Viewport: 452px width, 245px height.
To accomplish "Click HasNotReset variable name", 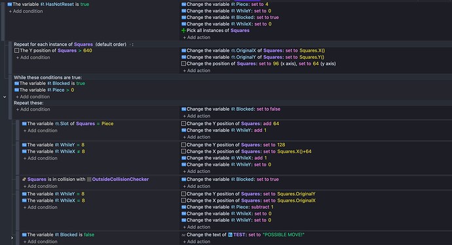I will pos(60,5).
